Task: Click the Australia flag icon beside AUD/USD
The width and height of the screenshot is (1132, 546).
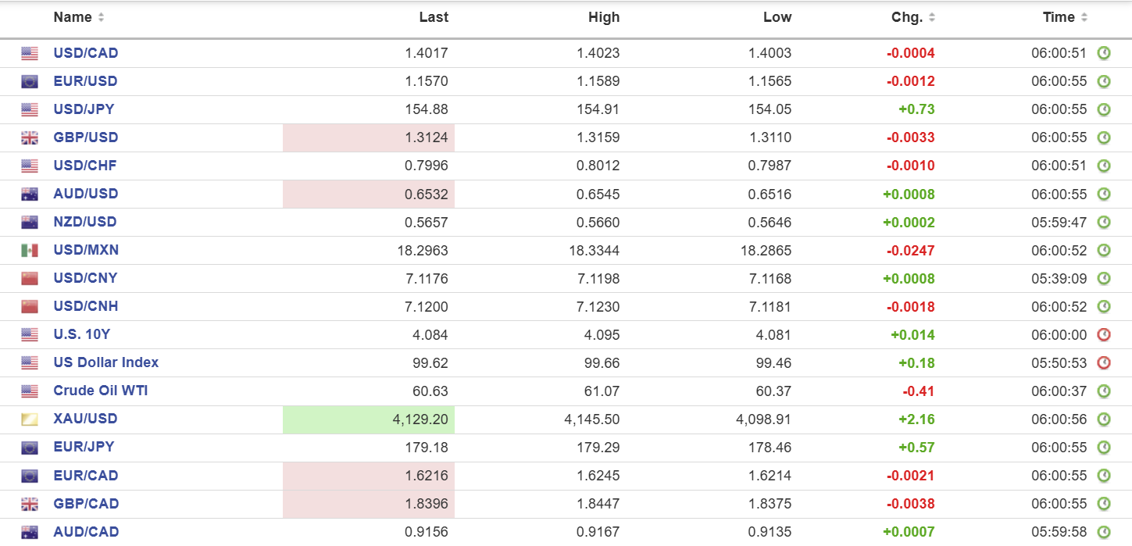Action: 30,194
